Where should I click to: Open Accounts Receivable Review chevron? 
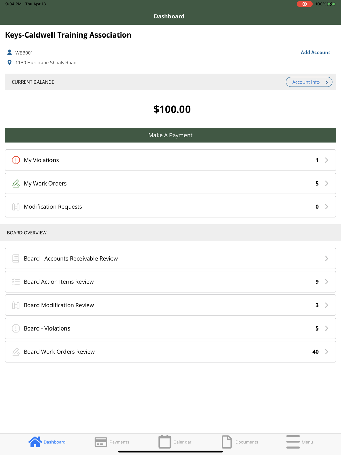(327, 259)
